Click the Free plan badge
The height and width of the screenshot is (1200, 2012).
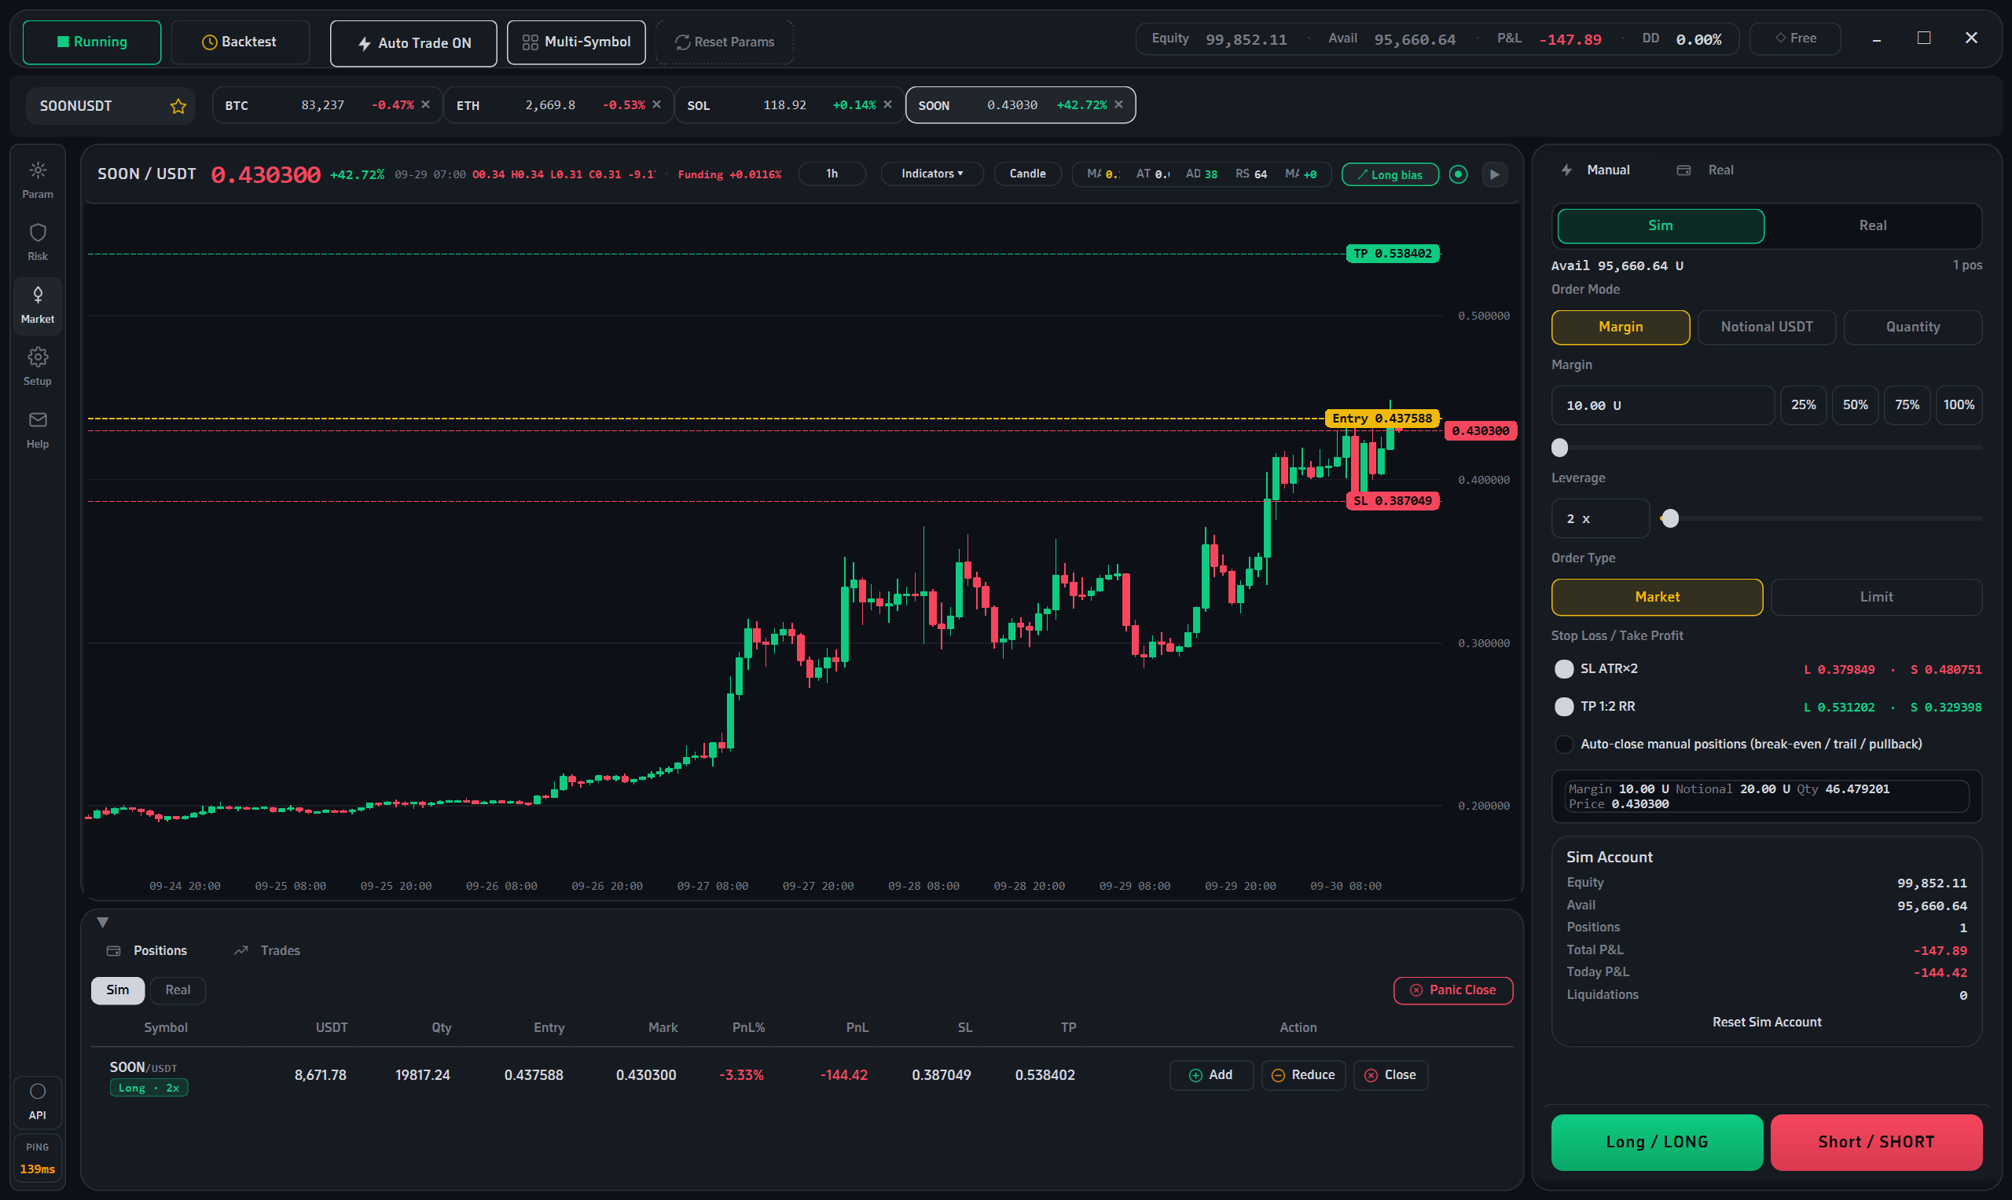tap(1795, 38)
